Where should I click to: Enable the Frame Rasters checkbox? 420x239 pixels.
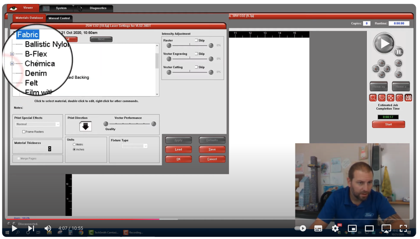tap(24, 132)
